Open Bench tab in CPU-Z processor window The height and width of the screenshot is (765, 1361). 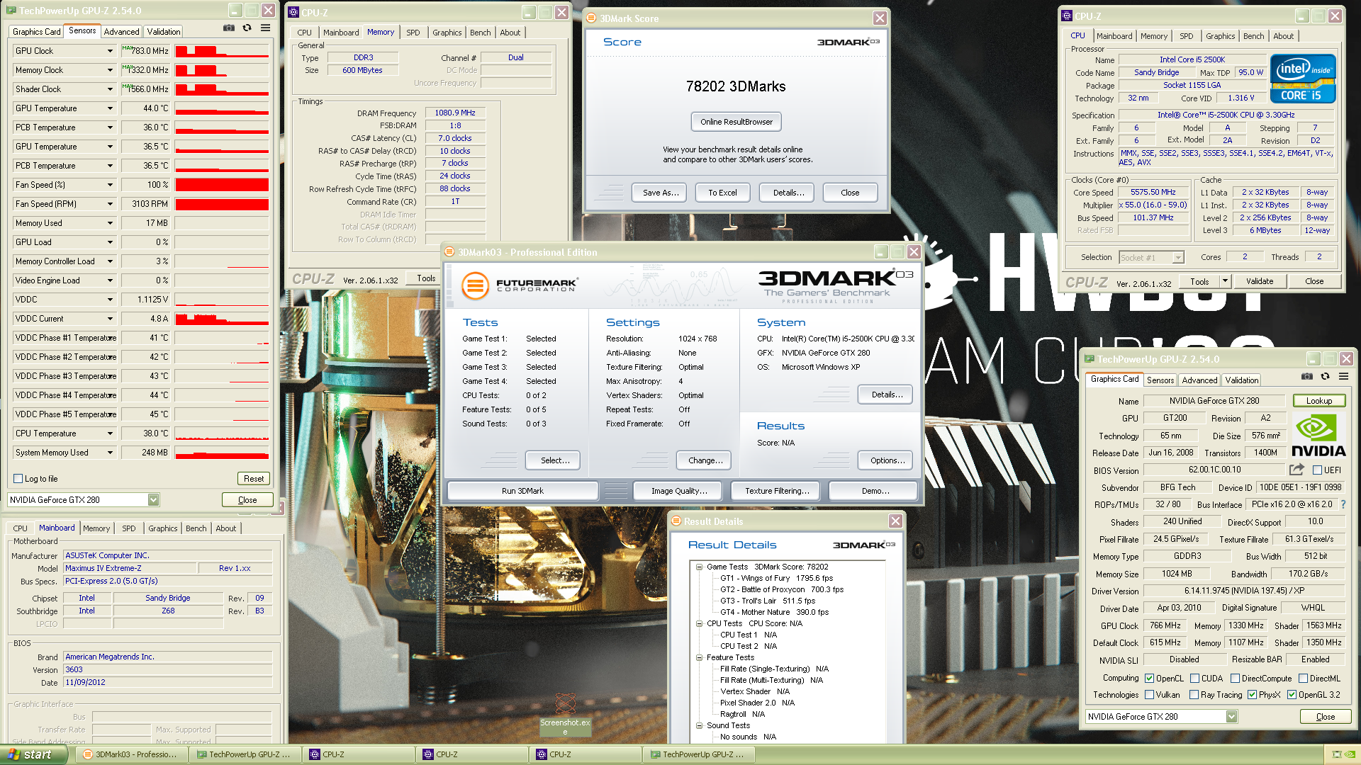pyautogui.click(x=1253, y=36)
